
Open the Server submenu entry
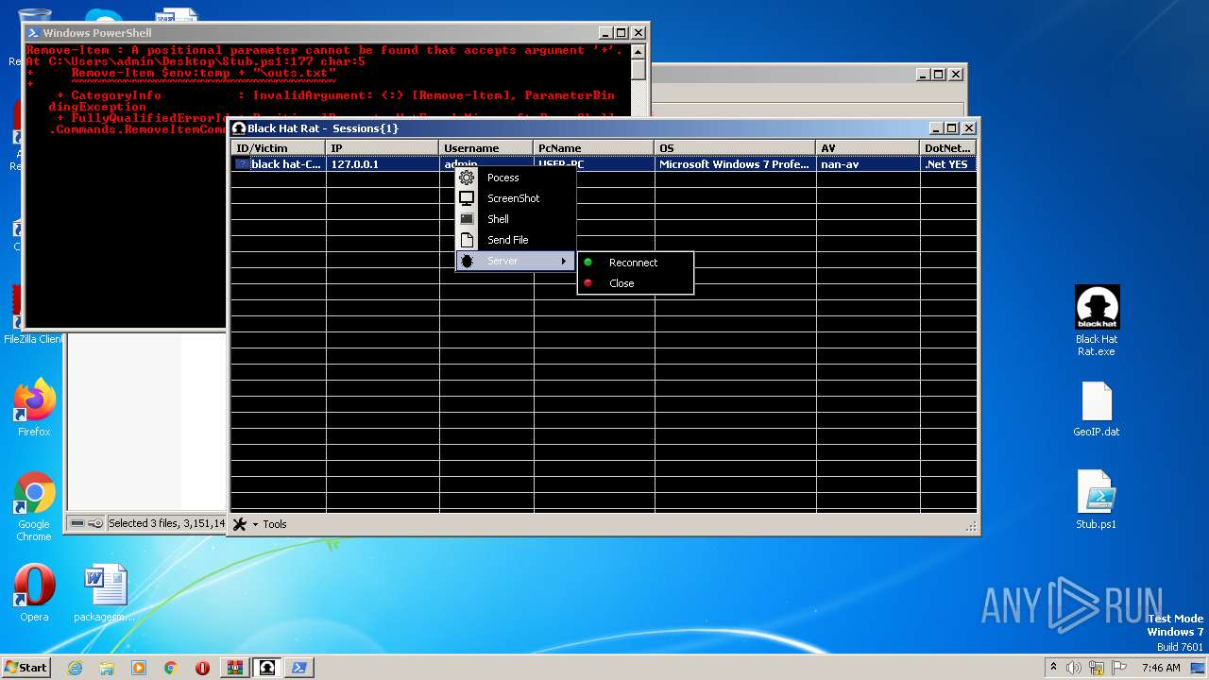(516, 261)
